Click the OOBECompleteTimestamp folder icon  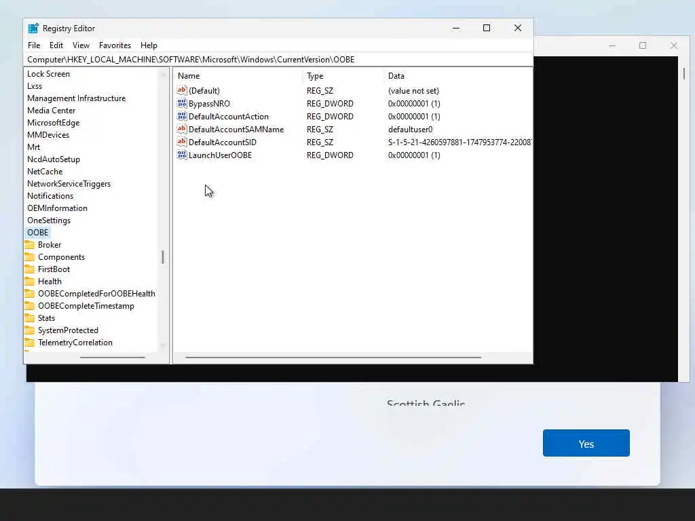click(30, 306)
